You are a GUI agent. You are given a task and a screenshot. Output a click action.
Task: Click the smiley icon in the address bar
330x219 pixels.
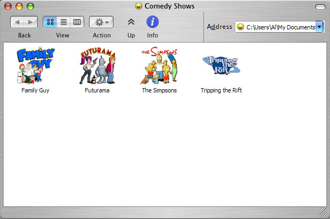point(240,27)
